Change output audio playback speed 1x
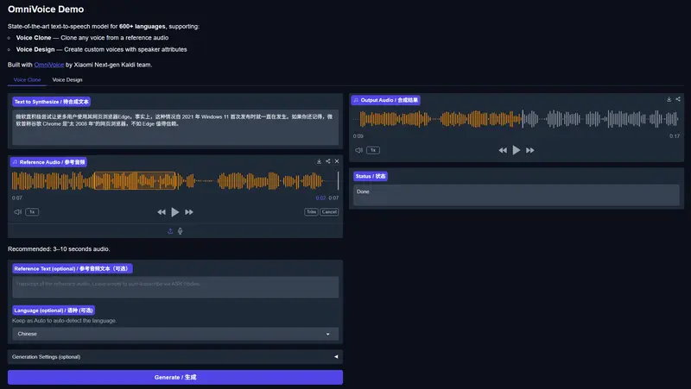Image resolution: width=691 pixels, height=389 pixels. click(x=373, y=150)
